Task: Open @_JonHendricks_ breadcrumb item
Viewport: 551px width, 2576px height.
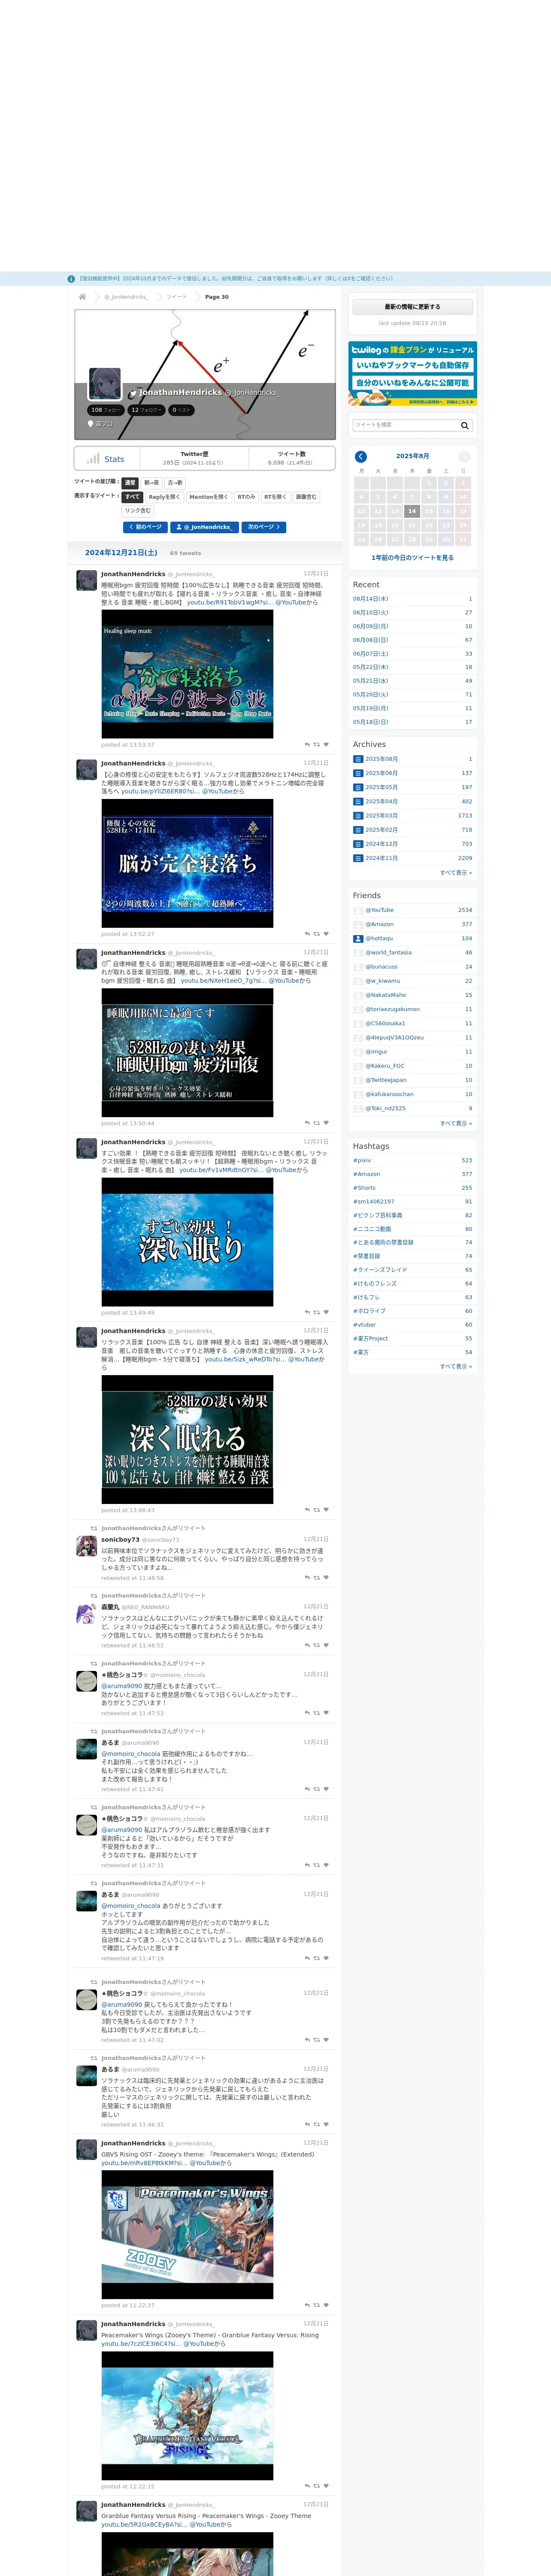Action: 126,297
